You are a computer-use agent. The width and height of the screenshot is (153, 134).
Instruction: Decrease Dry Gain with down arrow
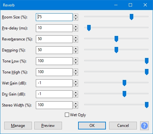click(x=76, y=96)
